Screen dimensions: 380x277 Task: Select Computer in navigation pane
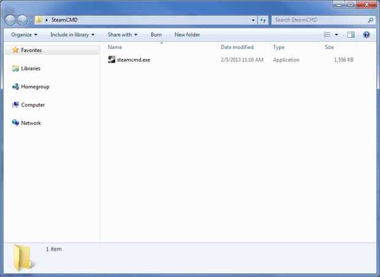pyautogui.click(x=33, y=105)
